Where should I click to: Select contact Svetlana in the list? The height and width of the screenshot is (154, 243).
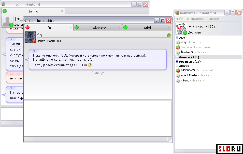click(x=208, y=47)
